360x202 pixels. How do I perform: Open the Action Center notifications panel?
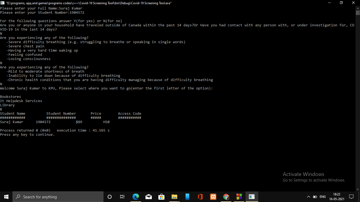351,196
